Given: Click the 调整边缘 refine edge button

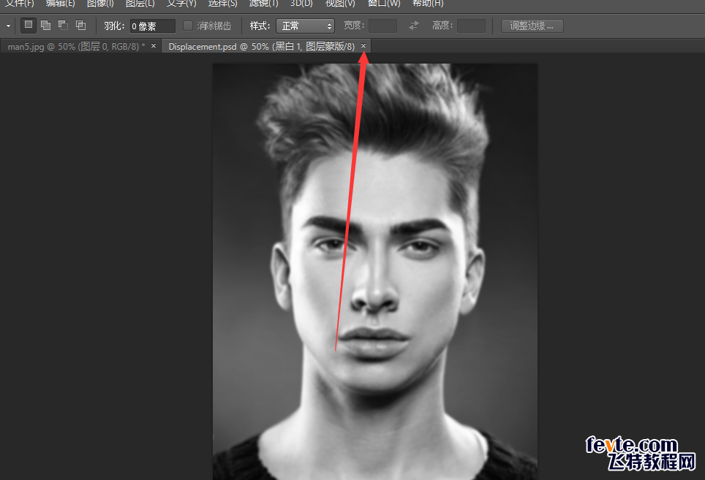Looking at the screenshot, I should [x=532, y=26].
